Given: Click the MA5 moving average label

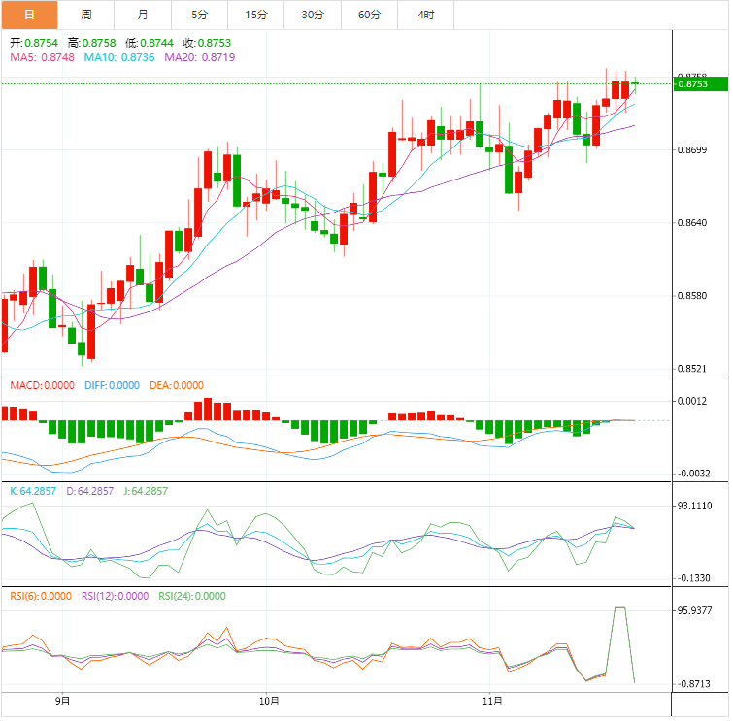Looking at the screenshot, I should pos(42,58).
